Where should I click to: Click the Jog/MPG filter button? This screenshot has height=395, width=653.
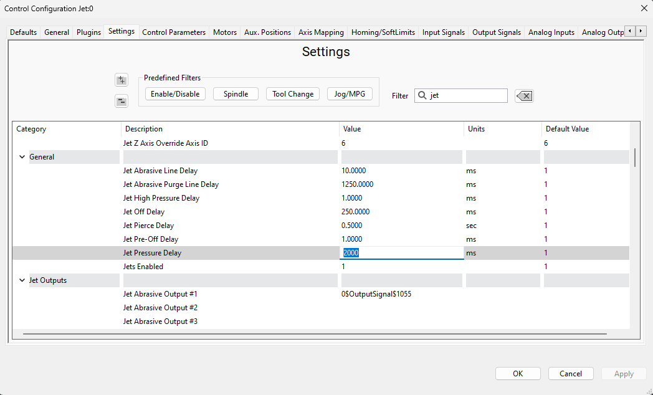(350, 94)
